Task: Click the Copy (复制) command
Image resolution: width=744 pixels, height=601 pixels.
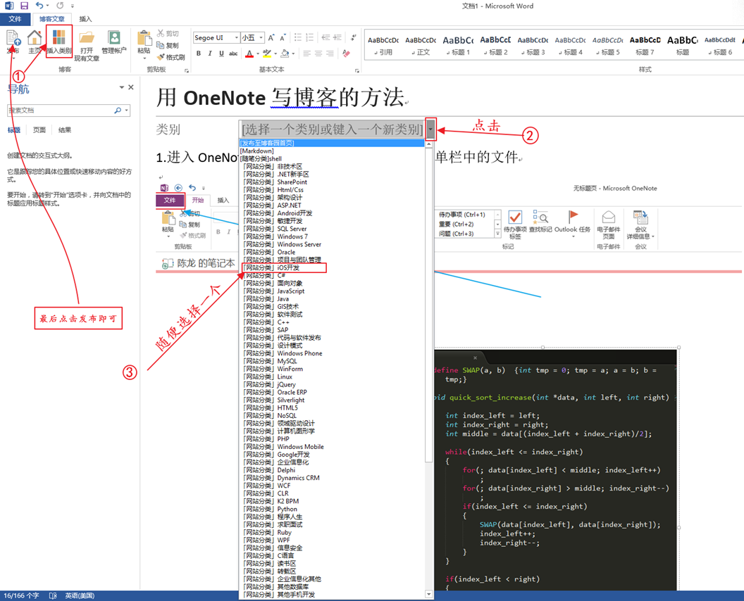Action: [x=168, y=46]
